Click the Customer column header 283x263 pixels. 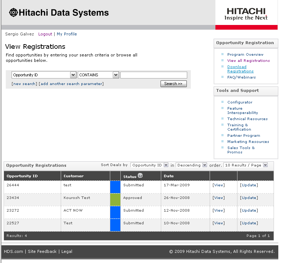tap(74, 176)
